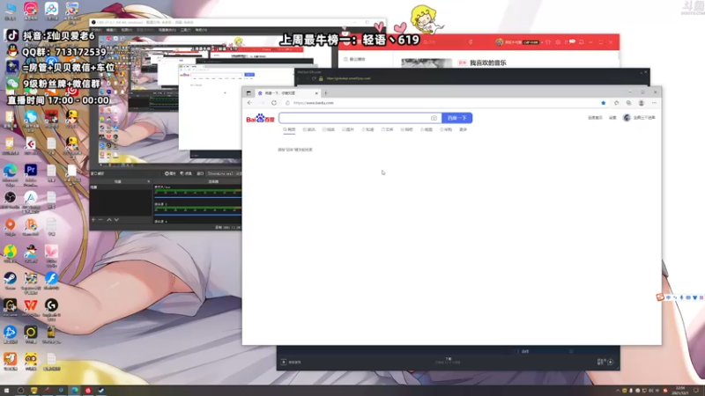Screen dimensions: 705x396
Task: Open Edge collections
Action: (x=628, y=103)
